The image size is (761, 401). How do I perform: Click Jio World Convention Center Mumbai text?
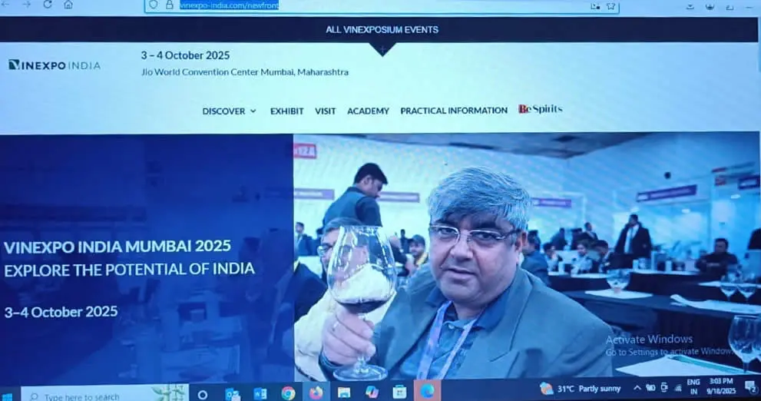click(x=245, y=72)
